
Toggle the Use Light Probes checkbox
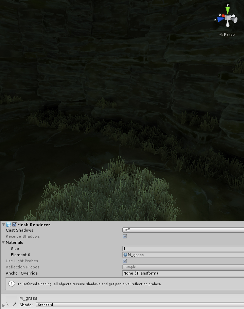point(125,261)
